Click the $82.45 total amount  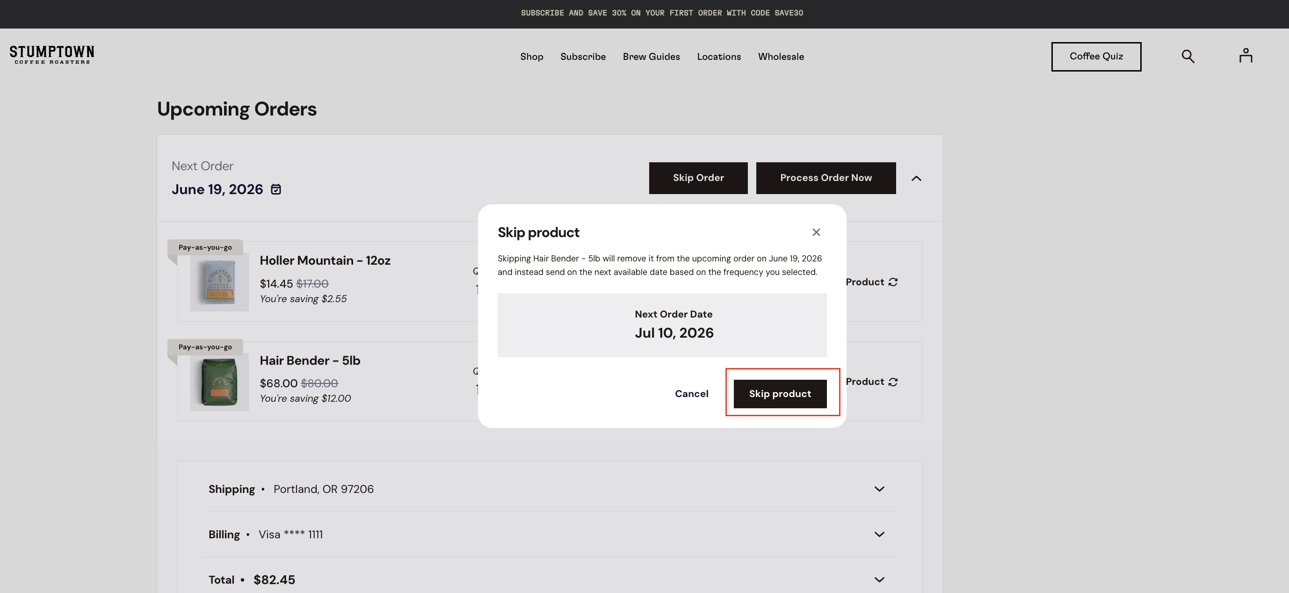tap(274, 580)
